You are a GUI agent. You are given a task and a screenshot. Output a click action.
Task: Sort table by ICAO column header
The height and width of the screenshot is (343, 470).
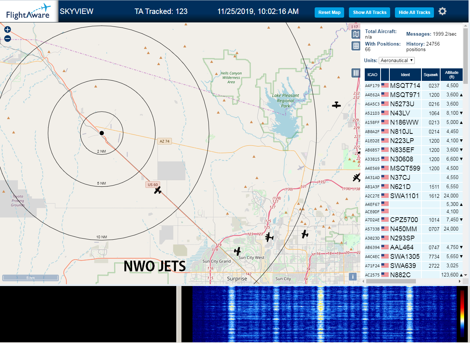pyautogui.click(x=372, y=75)
